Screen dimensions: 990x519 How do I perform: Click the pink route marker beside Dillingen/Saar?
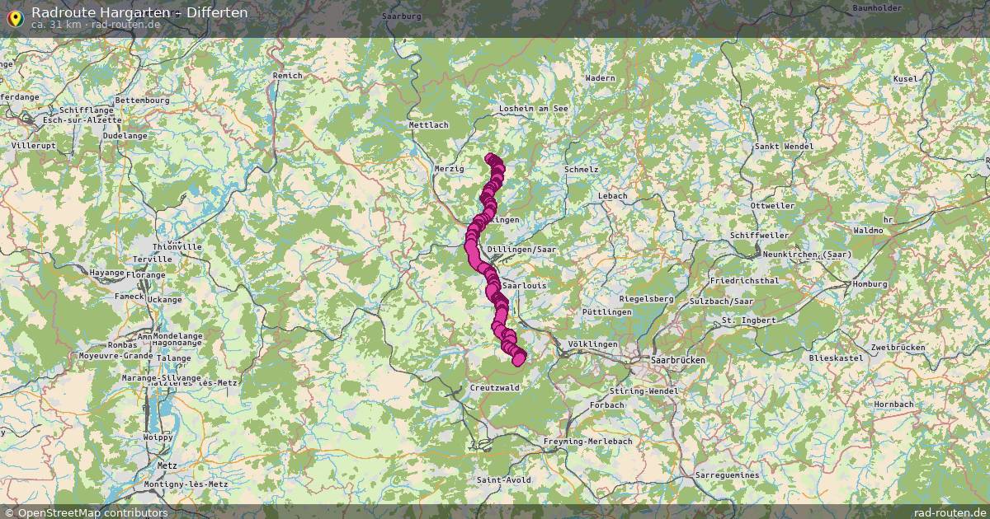472,248
